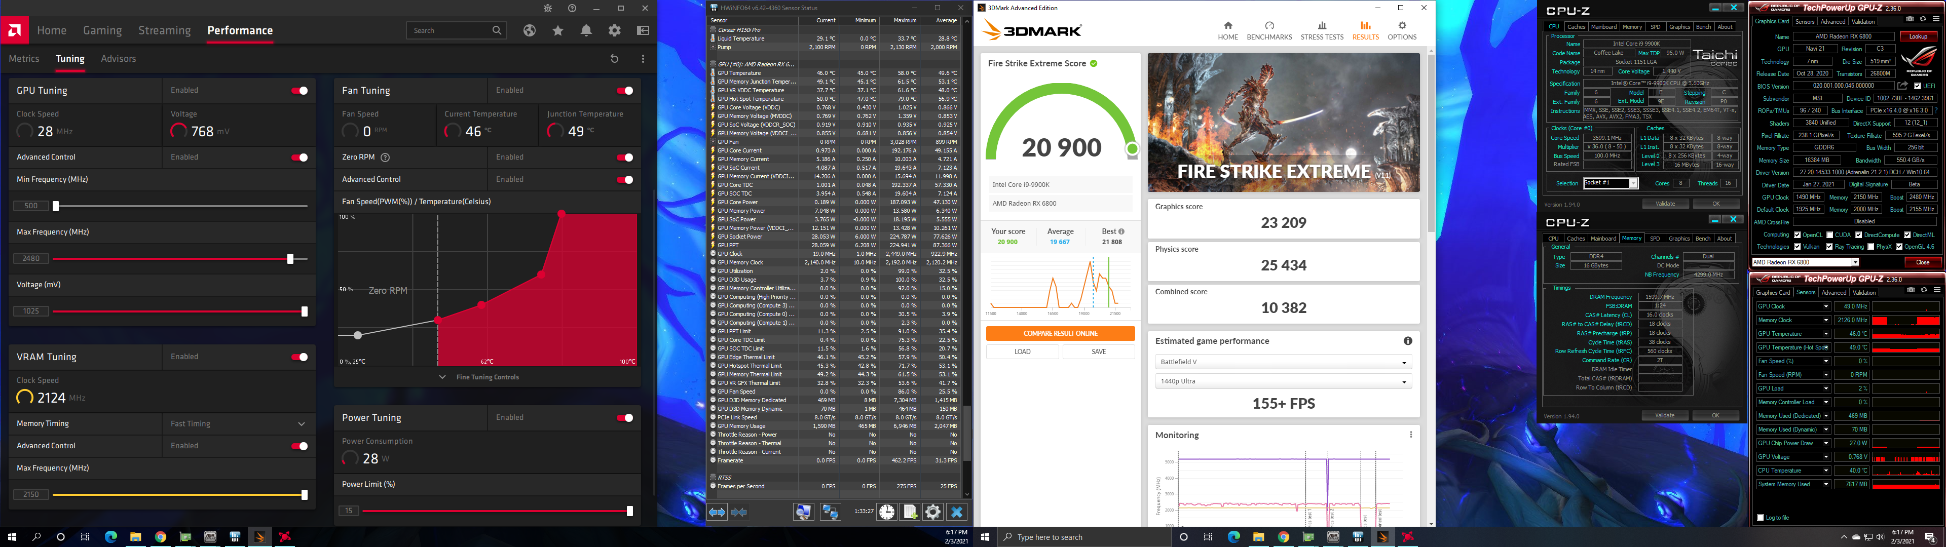
Task: Open the 1440p Ultra preset dropdown
Action: [x=1283, y=381]
